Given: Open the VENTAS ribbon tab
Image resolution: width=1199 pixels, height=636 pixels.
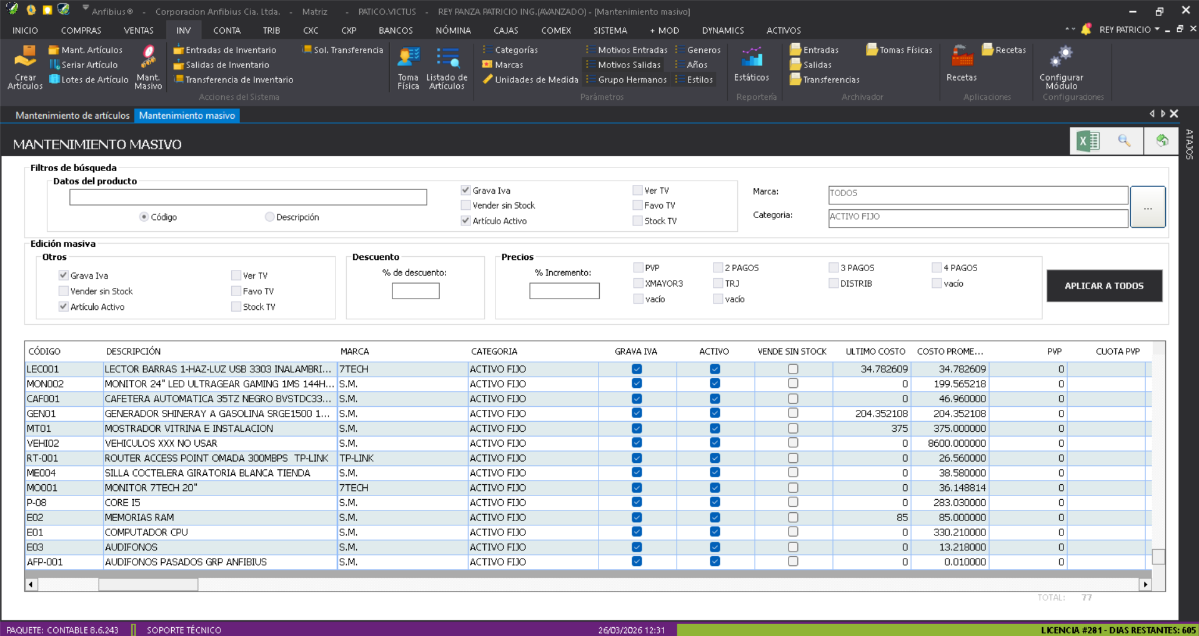Looking at the screenshot, I should tap(138, 31).
